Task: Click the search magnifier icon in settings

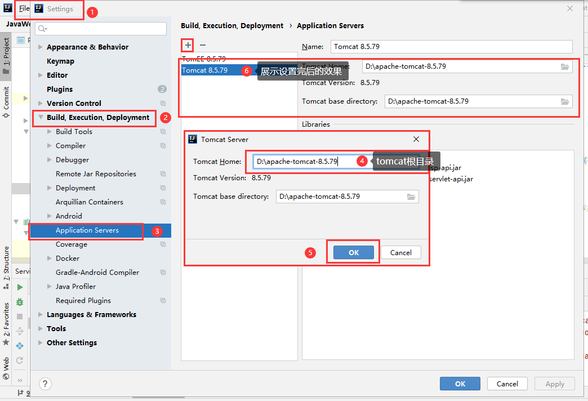Action: coord(42,29)
